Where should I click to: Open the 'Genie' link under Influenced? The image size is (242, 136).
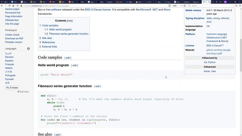[207, 71]
